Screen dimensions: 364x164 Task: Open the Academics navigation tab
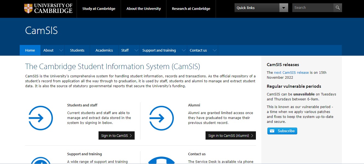[x=104, y=50]
